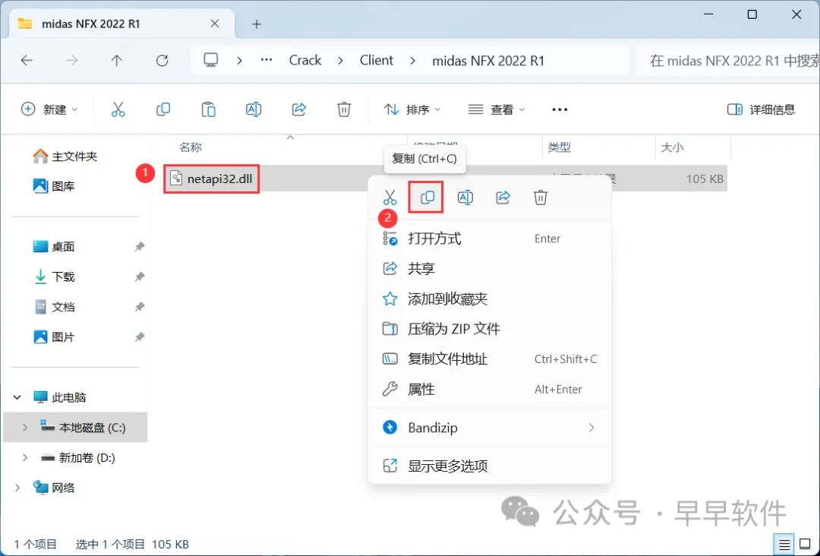This screenshot has width=820, height=556.
Task: Sort by 名称 column header
Action: pos(191,147)
